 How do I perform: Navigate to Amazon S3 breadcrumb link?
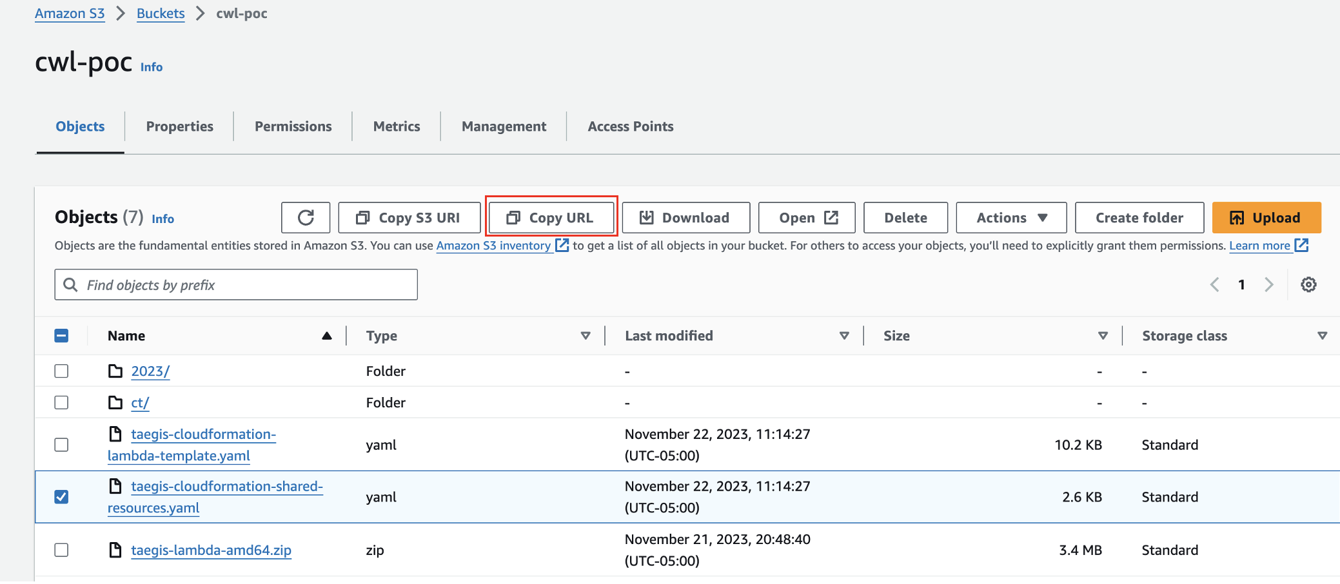point(70,14)
